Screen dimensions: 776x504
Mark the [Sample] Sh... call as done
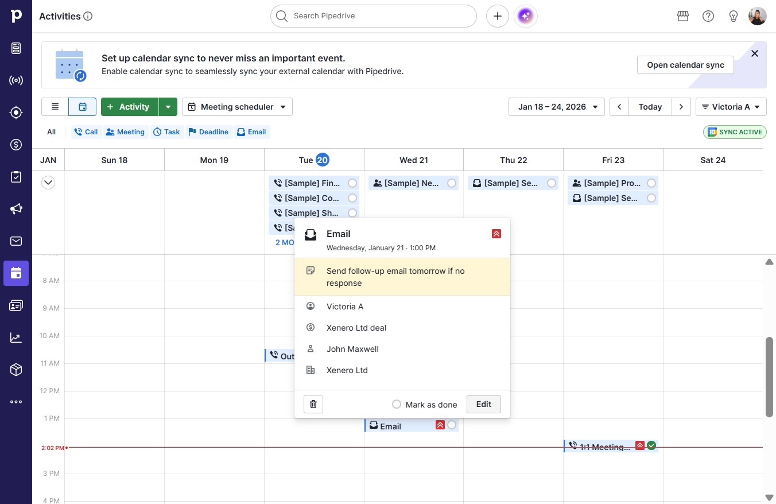(352, 213)
